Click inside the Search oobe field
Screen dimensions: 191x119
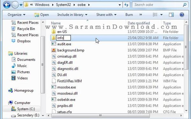tap(158, 5)
